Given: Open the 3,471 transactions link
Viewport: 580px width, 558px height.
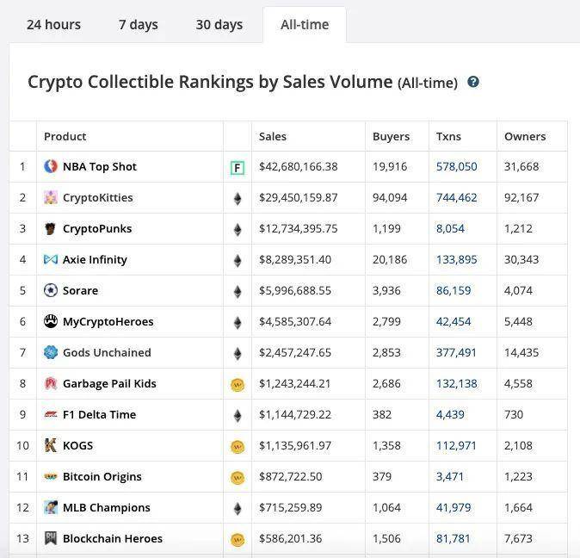Looking at the screenshot, I should point(450,476).
